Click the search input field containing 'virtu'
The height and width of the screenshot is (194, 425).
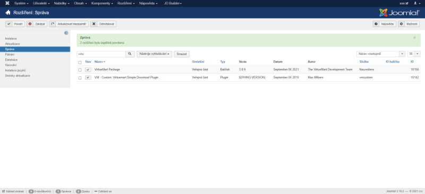point(101,54)
